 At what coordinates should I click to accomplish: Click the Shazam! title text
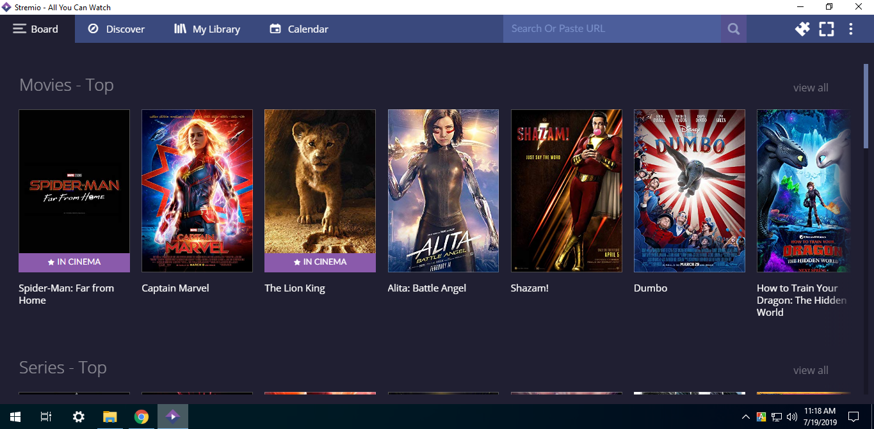pyautogui.click(x=530, y=288)
